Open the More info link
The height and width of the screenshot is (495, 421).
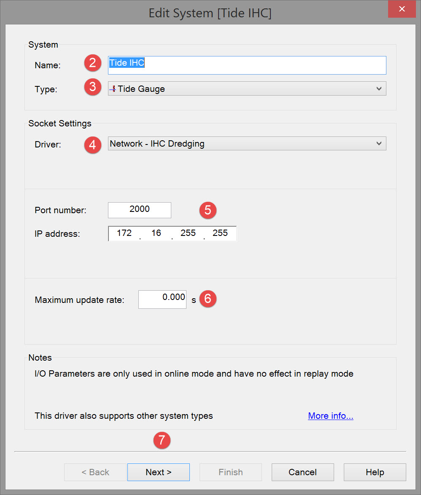click(x=330, y=416)
